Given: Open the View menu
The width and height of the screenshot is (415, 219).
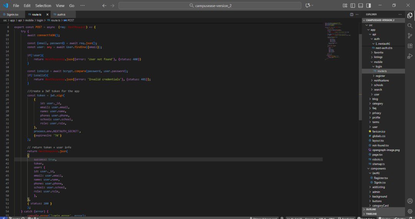Looking at the screenshot, I should pos(60,5).
